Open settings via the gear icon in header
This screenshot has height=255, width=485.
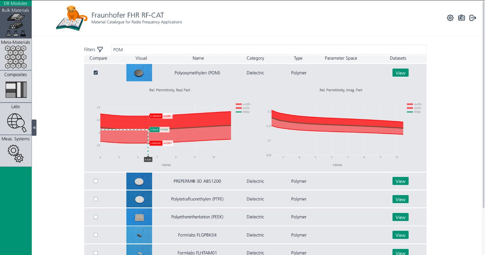click(x=450, y=18)
